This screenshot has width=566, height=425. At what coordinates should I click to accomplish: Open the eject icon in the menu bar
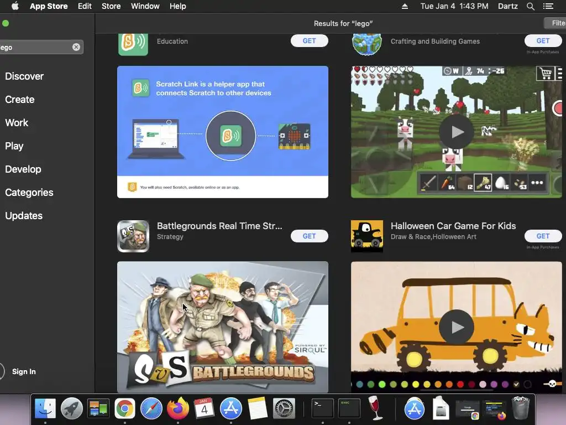click(x=405, y=6)
